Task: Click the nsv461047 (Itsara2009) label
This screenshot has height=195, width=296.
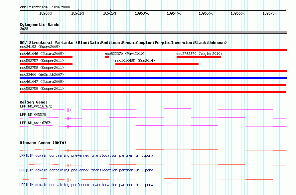Action: tap(42, 82)
